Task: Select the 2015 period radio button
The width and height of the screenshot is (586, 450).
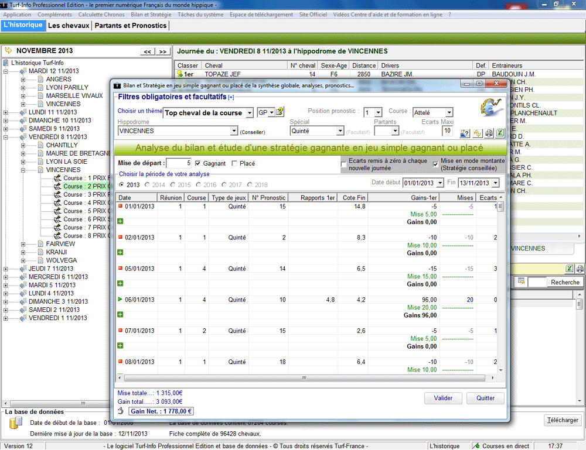Action: click(173, 185)
